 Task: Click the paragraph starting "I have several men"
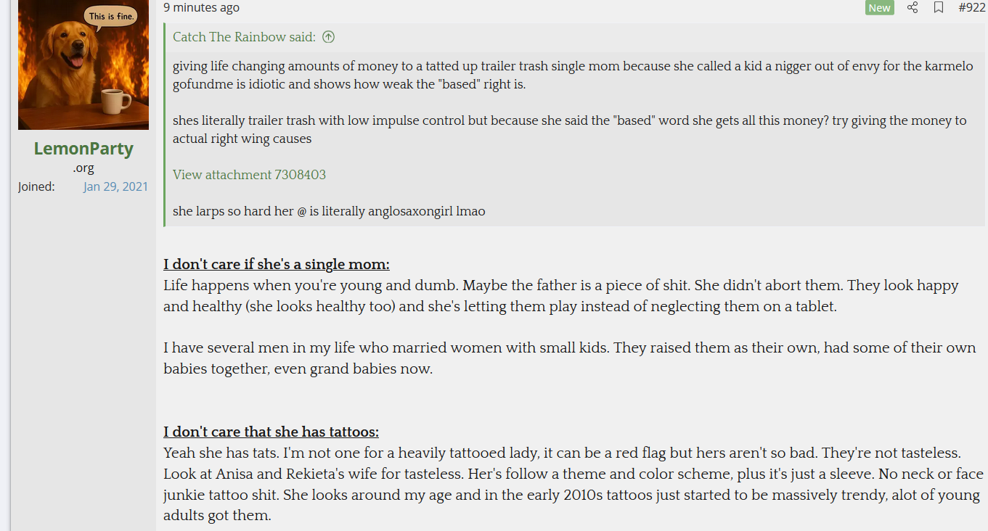(x=569, y=358)
